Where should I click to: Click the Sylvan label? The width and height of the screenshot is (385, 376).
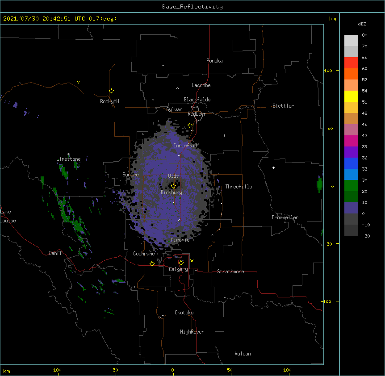click(174, 109)
